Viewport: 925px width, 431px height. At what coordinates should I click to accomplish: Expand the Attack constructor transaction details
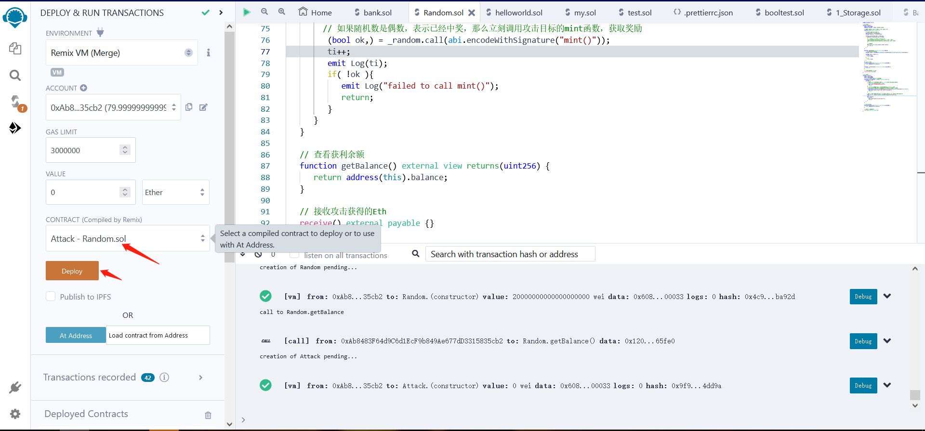(x=887, y=385)
